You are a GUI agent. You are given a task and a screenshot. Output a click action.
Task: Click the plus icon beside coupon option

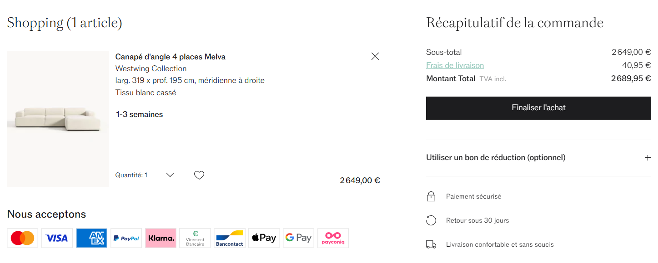648,158
